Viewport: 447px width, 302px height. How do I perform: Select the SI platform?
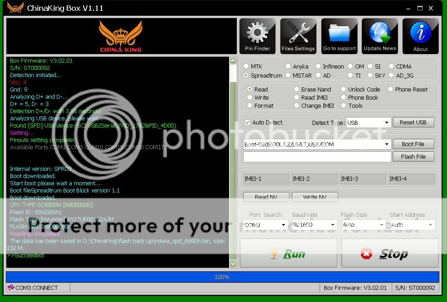pyautogui.click(x=370, y=66)
